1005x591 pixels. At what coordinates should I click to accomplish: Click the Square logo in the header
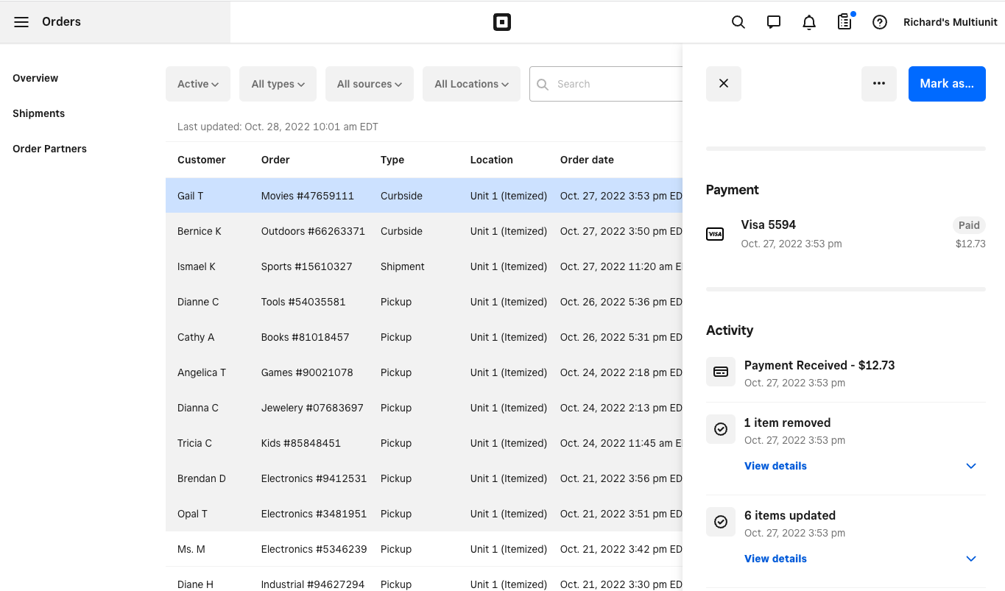(x=502, y=21)
